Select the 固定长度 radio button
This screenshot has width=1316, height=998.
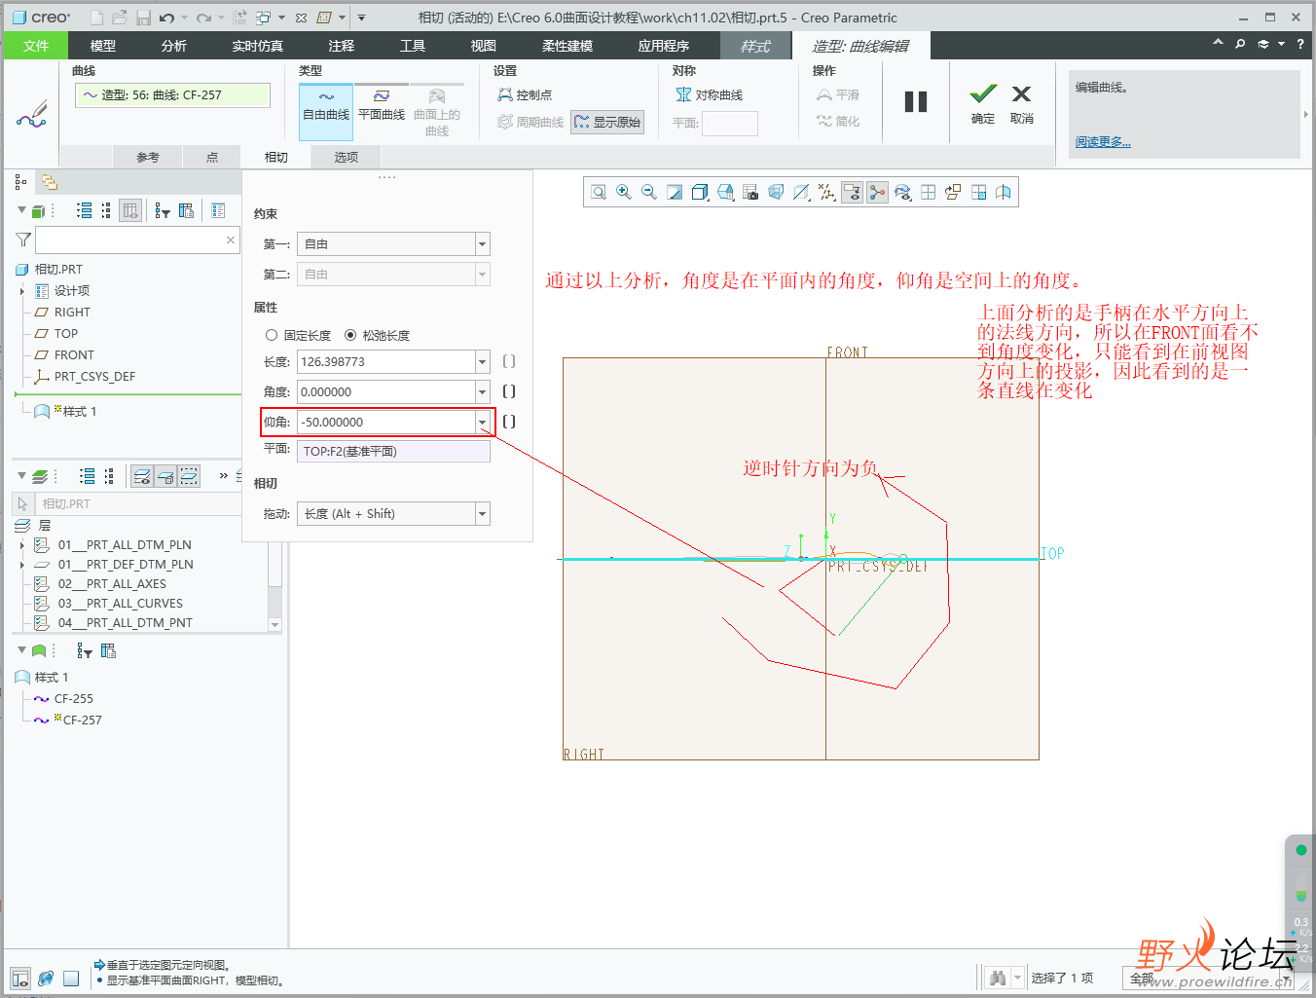(x=272, y=335)
